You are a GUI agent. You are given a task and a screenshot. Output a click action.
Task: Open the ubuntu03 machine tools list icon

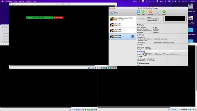pyautogui.click(x=132, y=36)
